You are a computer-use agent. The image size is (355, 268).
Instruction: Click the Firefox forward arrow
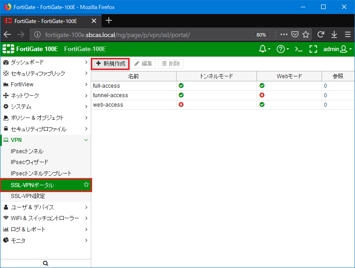click(x=21, y=34)
